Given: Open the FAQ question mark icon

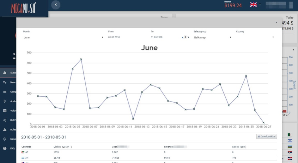Looking at the screenshot, I should (5, 148).
